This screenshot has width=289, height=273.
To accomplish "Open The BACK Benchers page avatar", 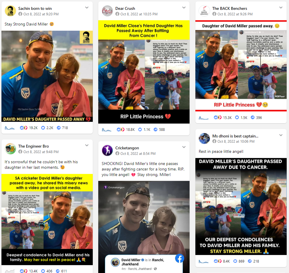I will pos(204,11).
